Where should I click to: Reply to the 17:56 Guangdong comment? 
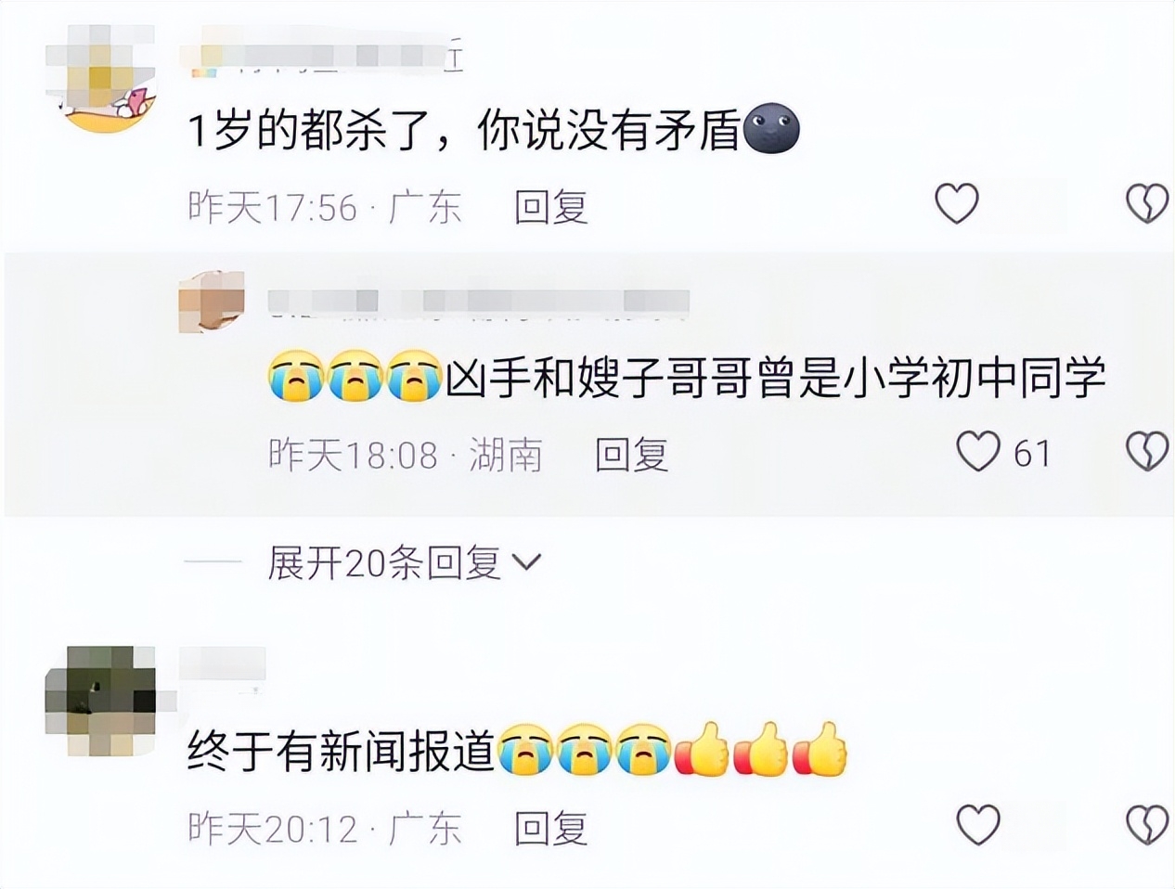click(x=551, y=206)
